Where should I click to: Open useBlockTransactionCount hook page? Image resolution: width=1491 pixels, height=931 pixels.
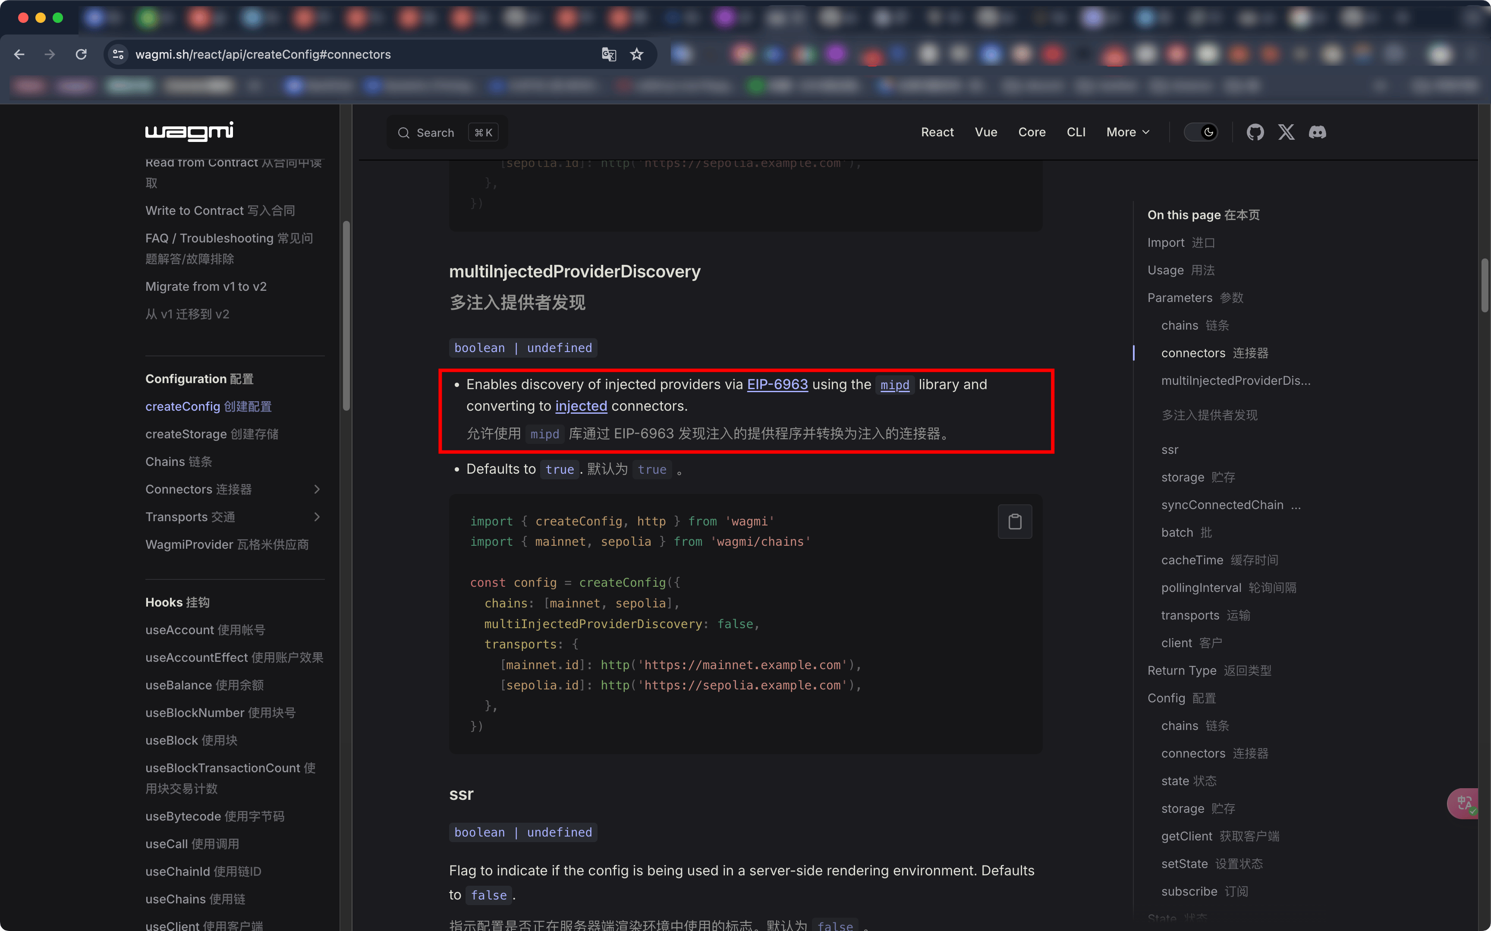point(230,778)
